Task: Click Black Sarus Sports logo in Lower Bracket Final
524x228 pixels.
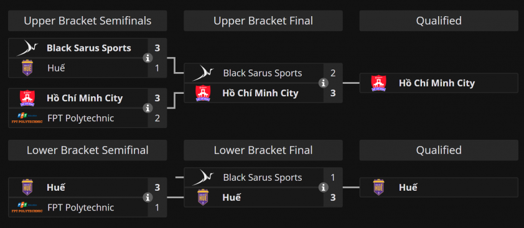Action: (203, 178)
